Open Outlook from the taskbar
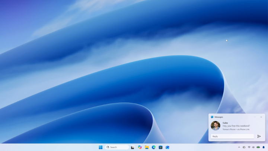This screenshot has height=151, width=268. click(167, 147)
